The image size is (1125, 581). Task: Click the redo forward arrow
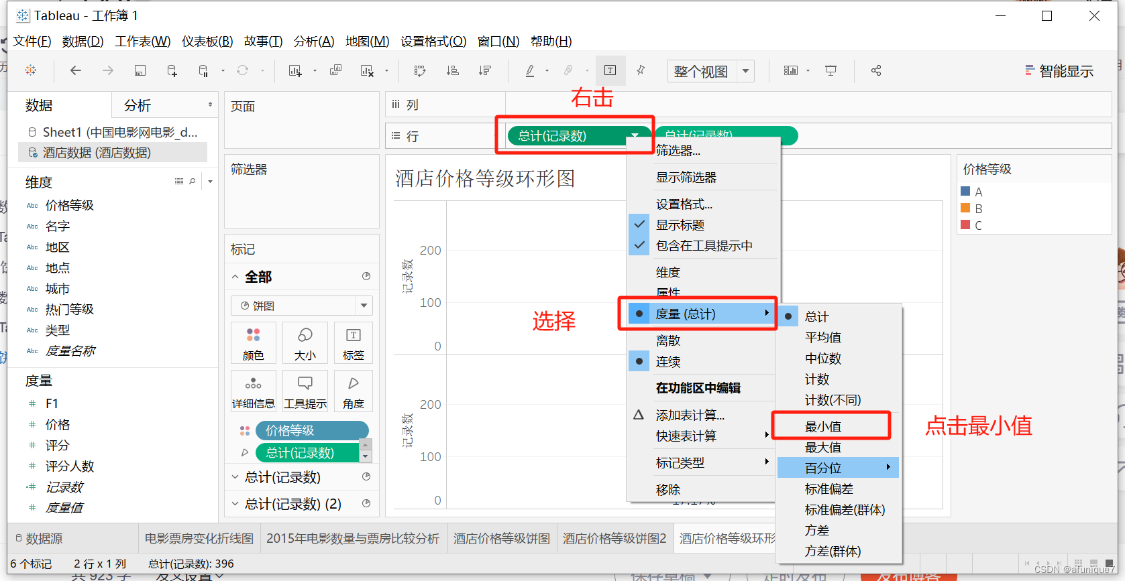click(x=108, y=70)
